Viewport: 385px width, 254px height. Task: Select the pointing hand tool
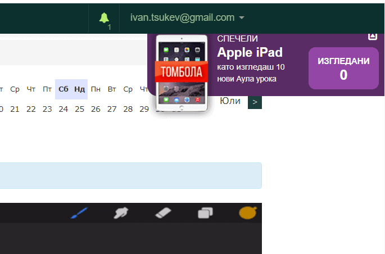(x=121, y=213)
